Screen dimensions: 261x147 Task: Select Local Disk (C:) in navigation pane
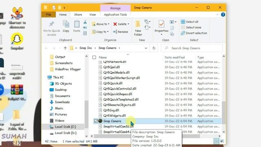[65, 127]
